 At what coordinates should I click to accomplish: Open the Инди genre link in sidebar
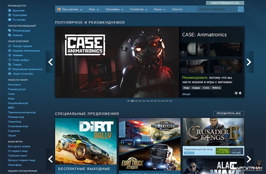11,99
